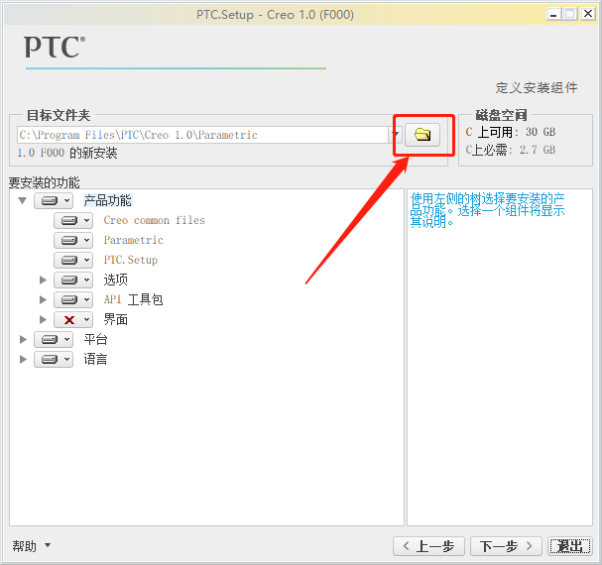This screenshot has width=602, height=565.
Task: Open the 帮助 menu
Action: (32, 546)
